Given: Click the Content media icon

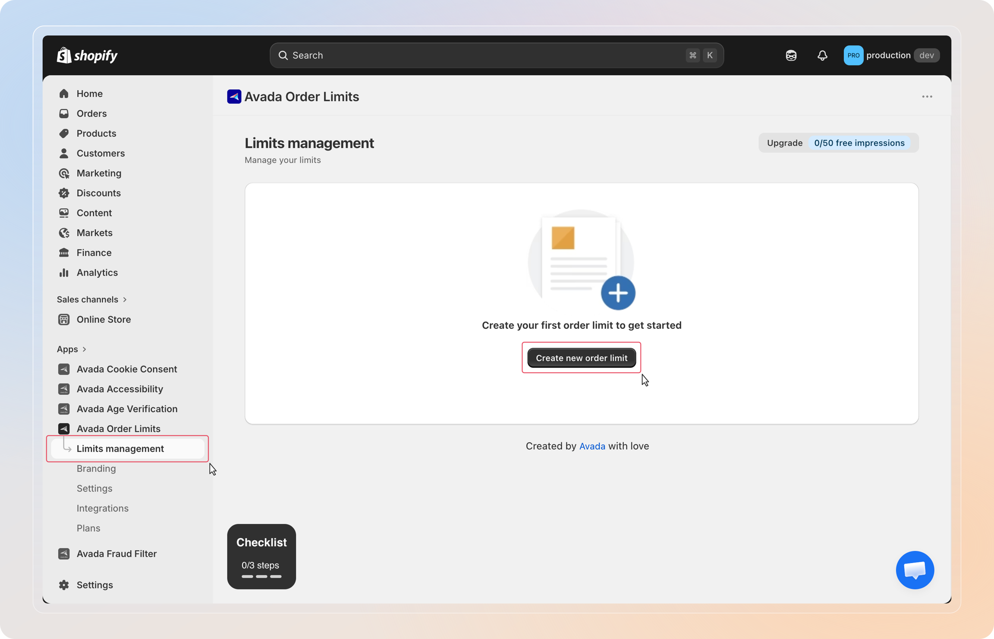Looking at the screenshot, I should coord(64,213).
